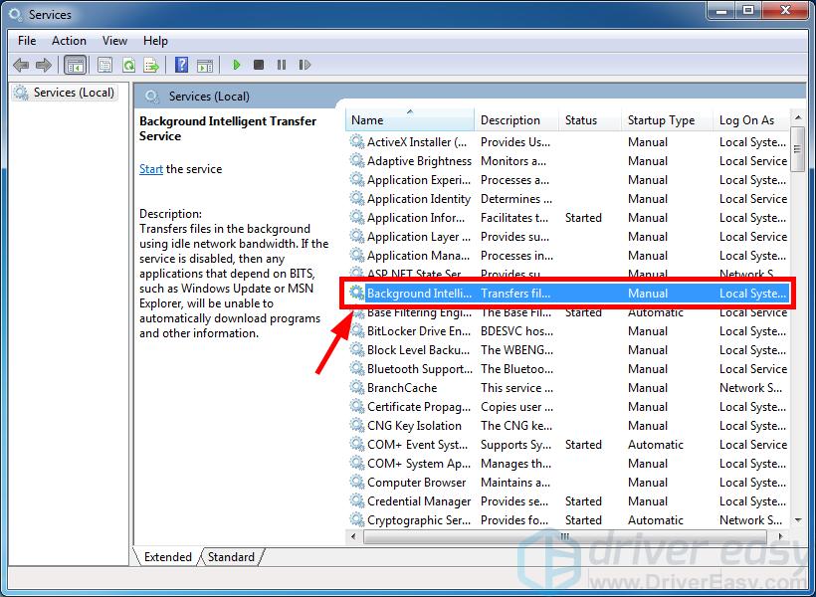Click the gear icon of ActiveX Installer
The width and height of the screenshot is (816, 597).
[x=356, y=141]
